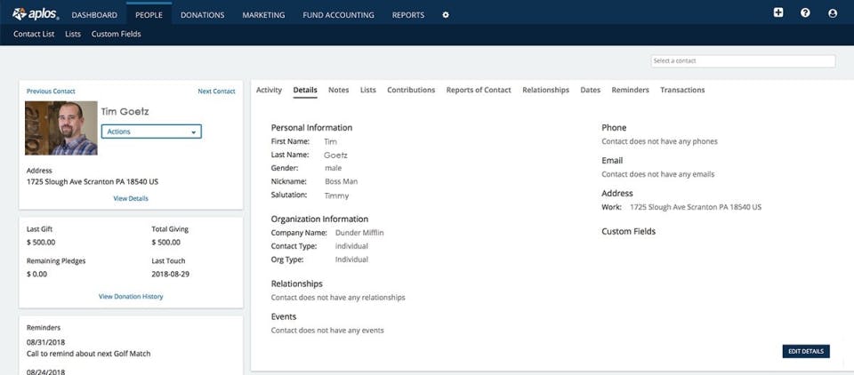The width and height of the screenshot is (854, 375).
Task: Follow the View Donation History link
Action: tap(131, 297)
